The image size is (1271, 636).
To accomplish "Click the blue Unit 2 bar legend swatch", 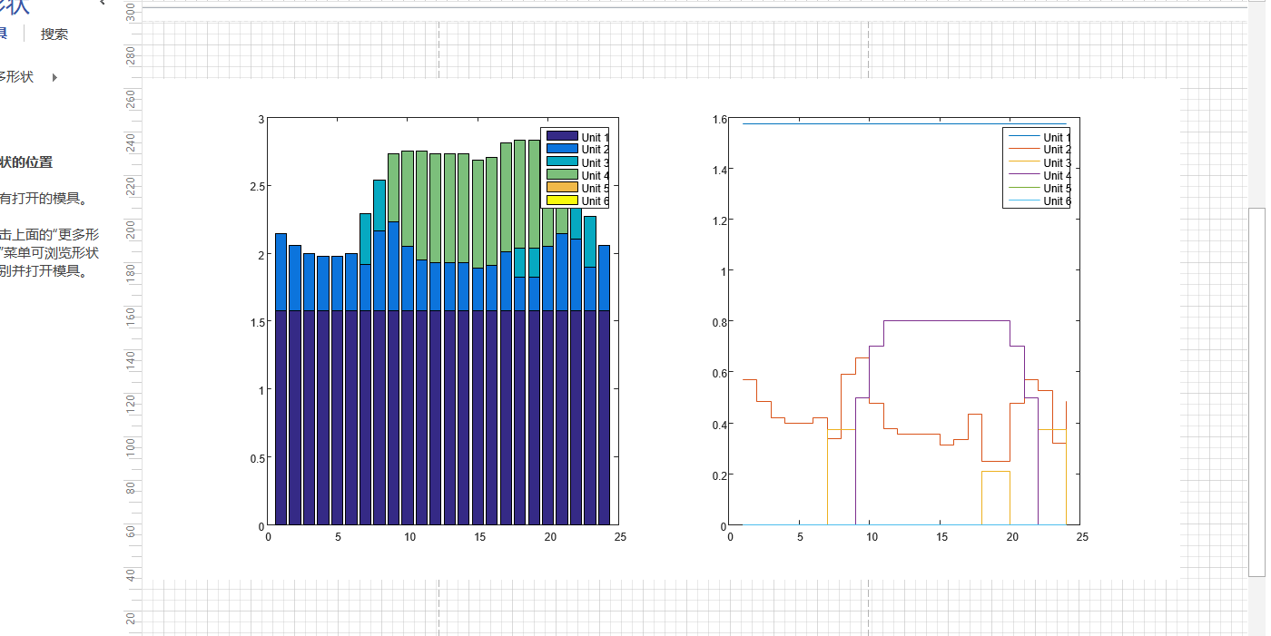I will tap(562, 149).
